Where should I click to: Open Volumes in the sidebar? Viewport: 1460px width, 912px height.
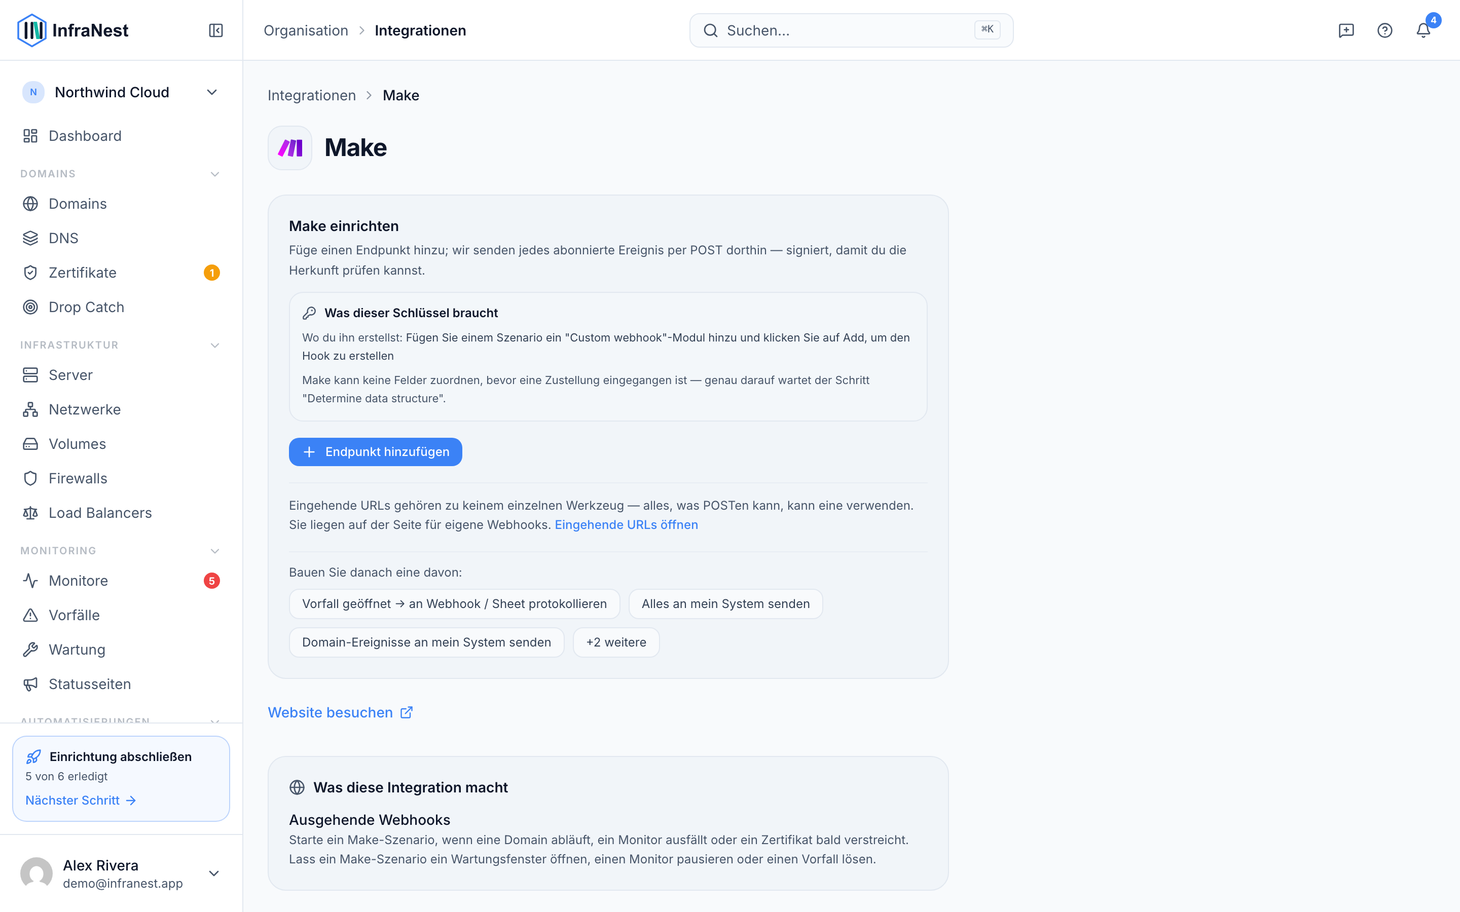(121, 444)
